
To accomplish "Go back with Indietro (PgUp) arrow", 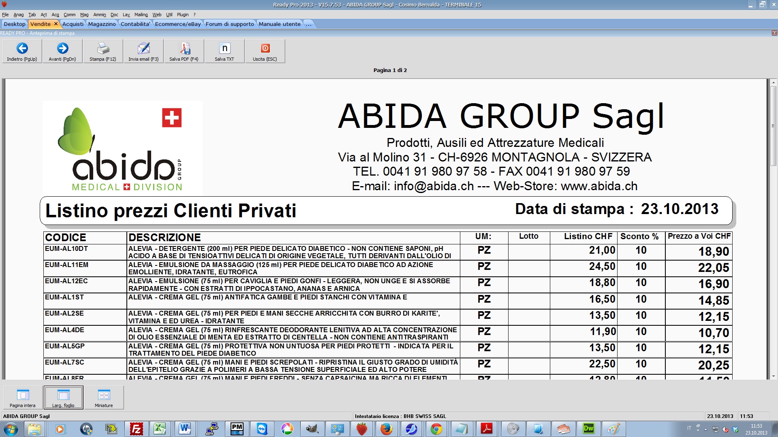I will (22, 51).
